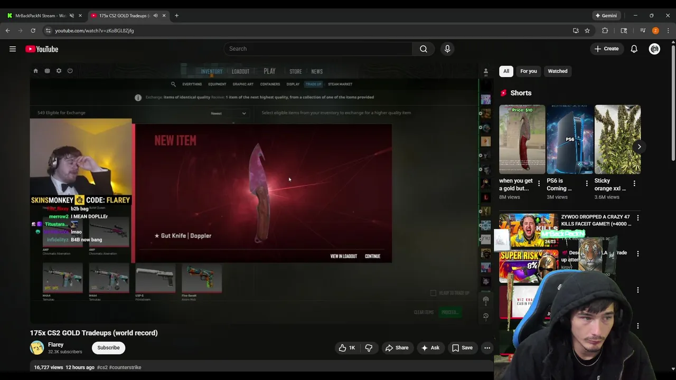
Task: Open Chrome three-dot menu
Action: pos(668,31)
